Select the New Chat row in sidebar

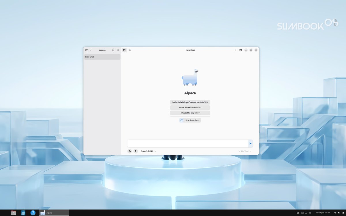pos(102,57)
